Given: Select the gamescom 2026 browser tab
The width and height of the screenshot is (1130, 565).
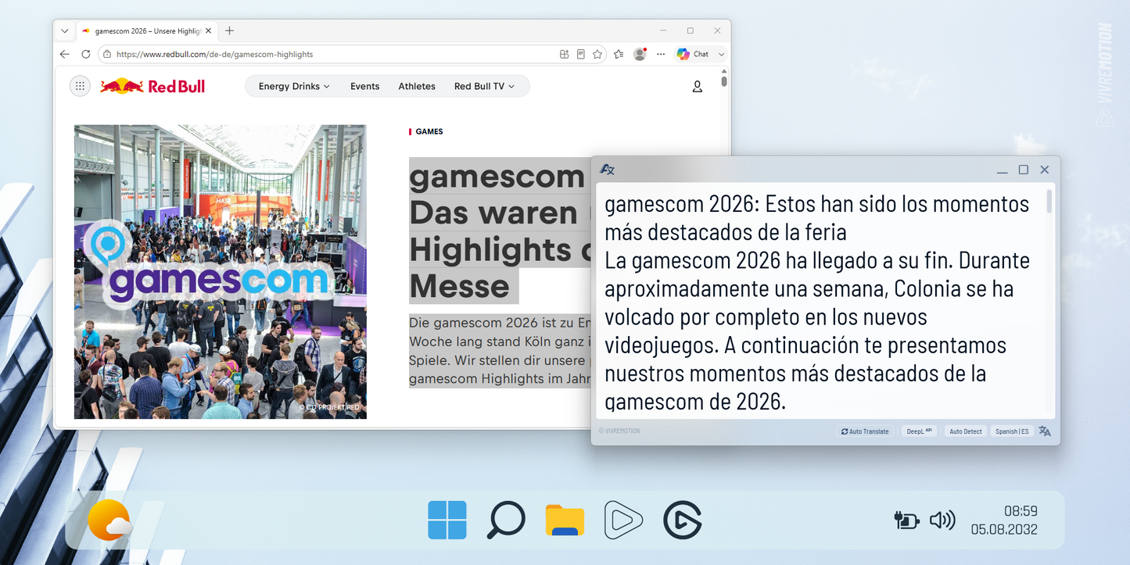Looking at the screenshot, I should point(146,30).
